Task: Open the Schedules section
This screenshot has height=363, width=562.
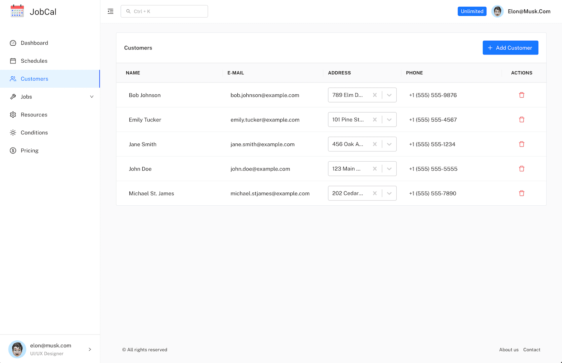Action: (x=34, y=61)
